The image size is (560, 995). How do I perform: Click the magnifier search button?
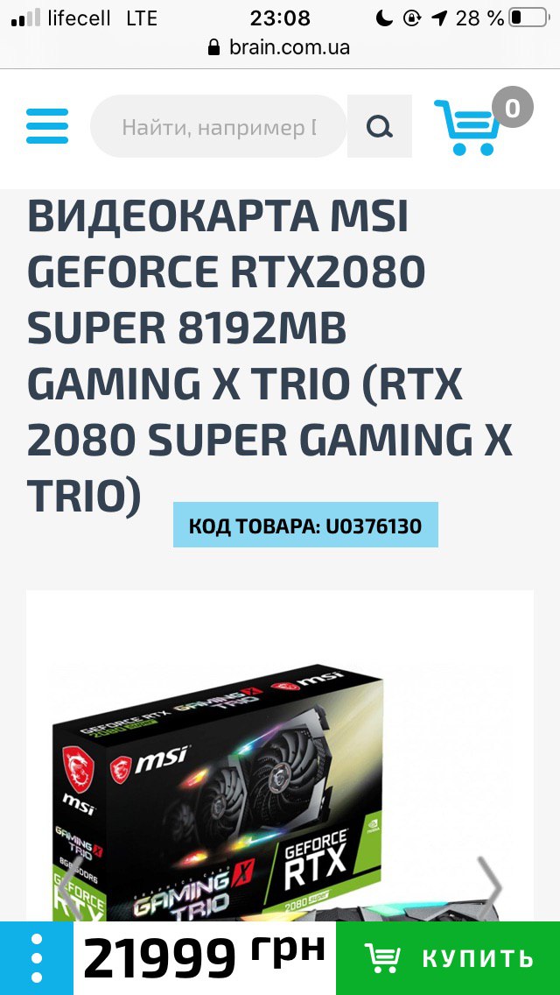[379, 126]
